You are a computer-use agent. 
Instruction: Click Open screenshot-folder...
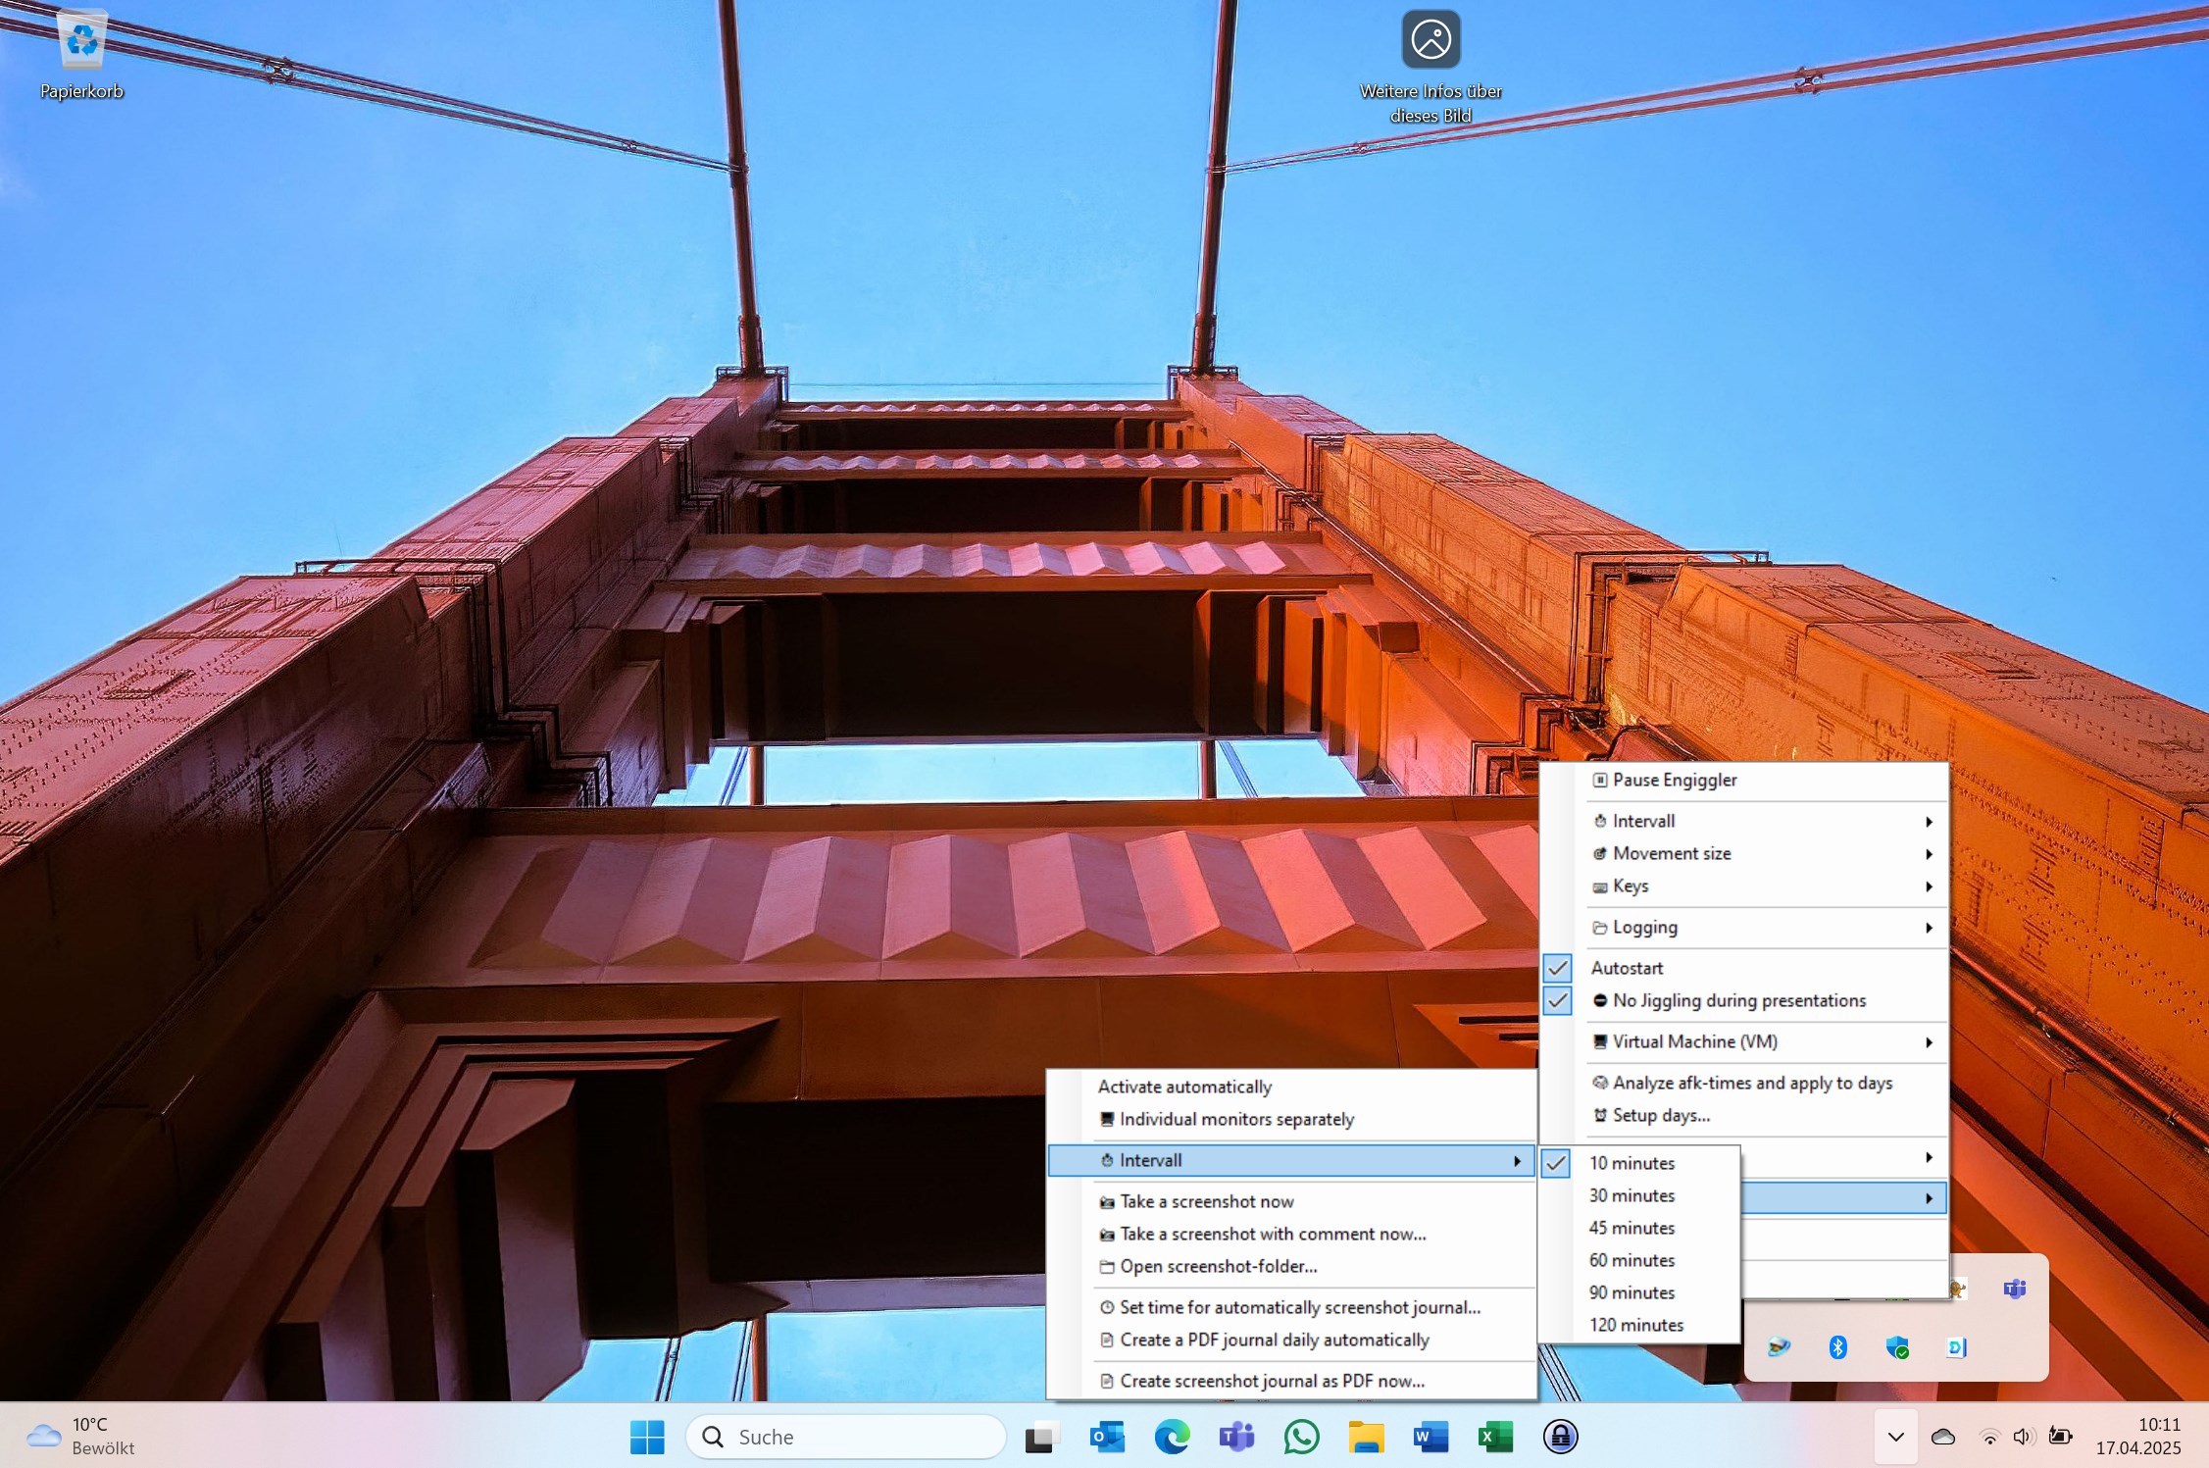(1291, 1266)
